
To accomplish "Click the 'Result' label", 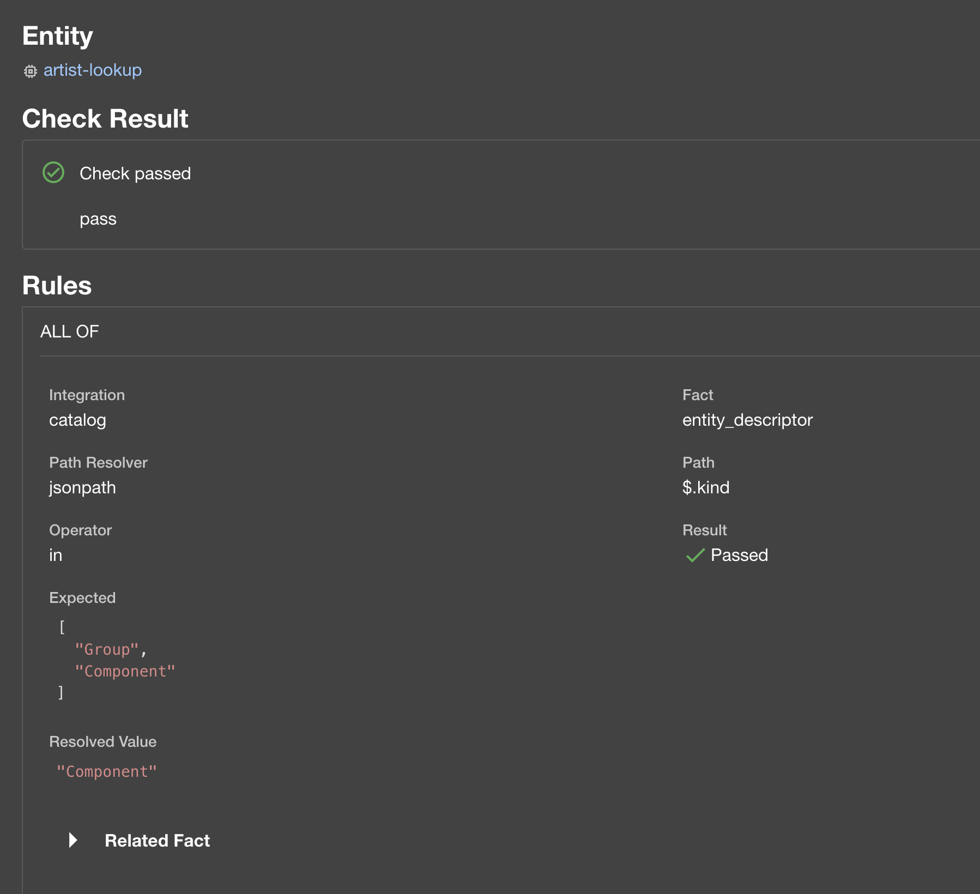I will tap(705, 530).
